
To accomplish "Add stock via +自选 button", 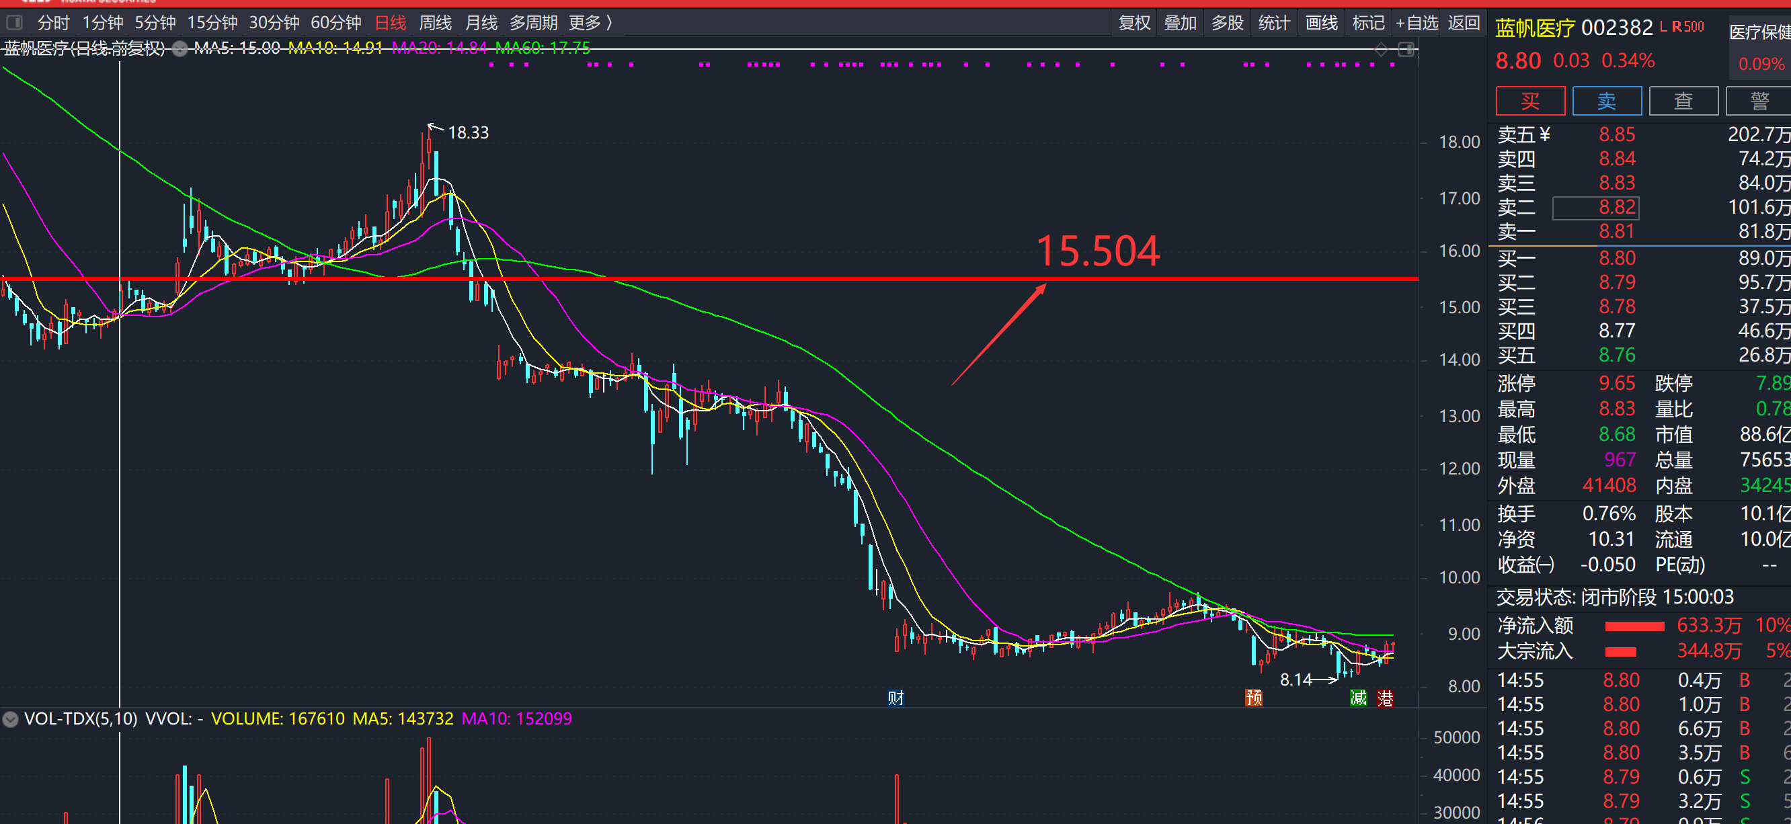I will click(x=1417, y=23).
